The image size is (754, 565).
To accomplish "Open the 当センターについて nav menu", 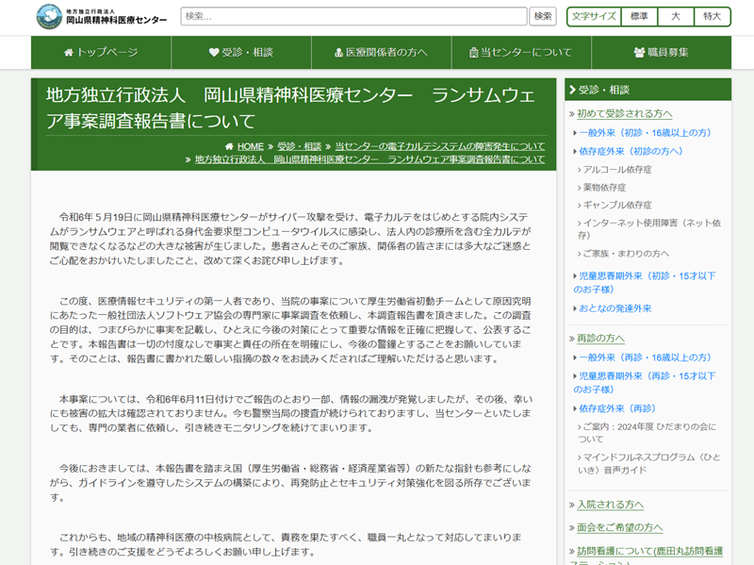I will tap(521, 53).
